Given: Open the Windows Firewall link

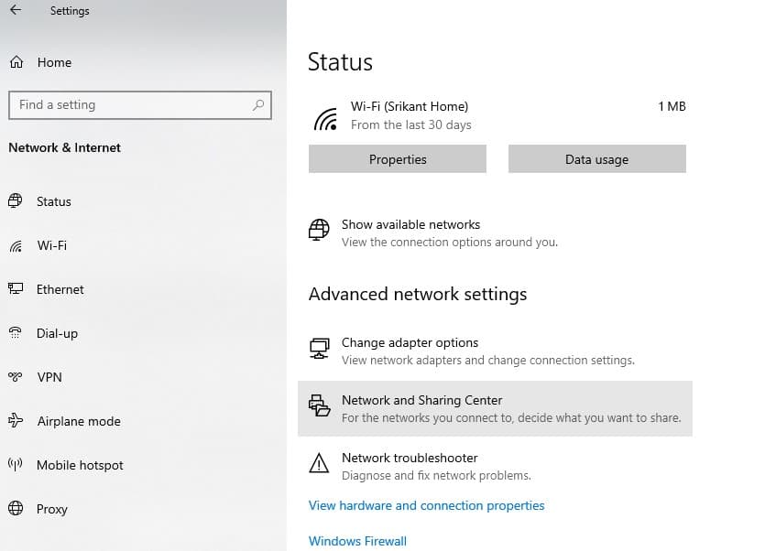Looking at the screenshot, I should pyautogui.click(x=357, y=541).
